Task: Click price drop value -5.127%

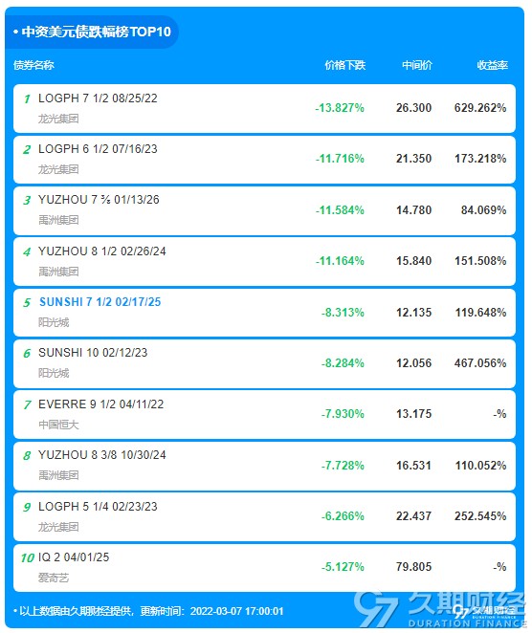Action: [343, 567]
